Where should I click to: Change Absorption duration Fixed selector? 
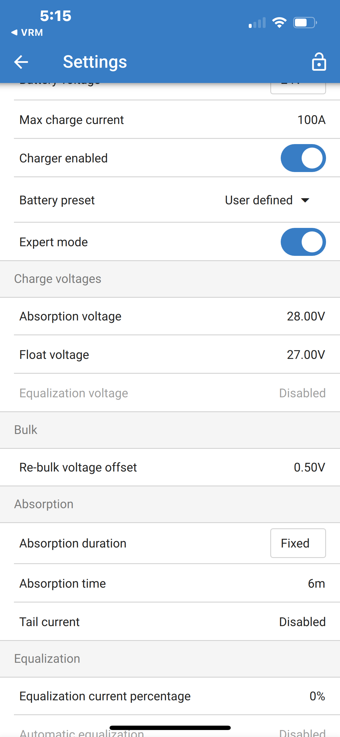[x=298, y=543]
